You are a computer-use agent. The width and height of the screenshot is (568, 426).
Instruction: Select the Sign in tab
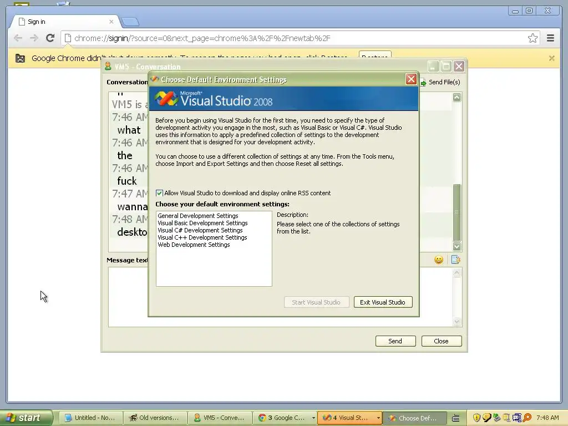click(x=65, y=22)
